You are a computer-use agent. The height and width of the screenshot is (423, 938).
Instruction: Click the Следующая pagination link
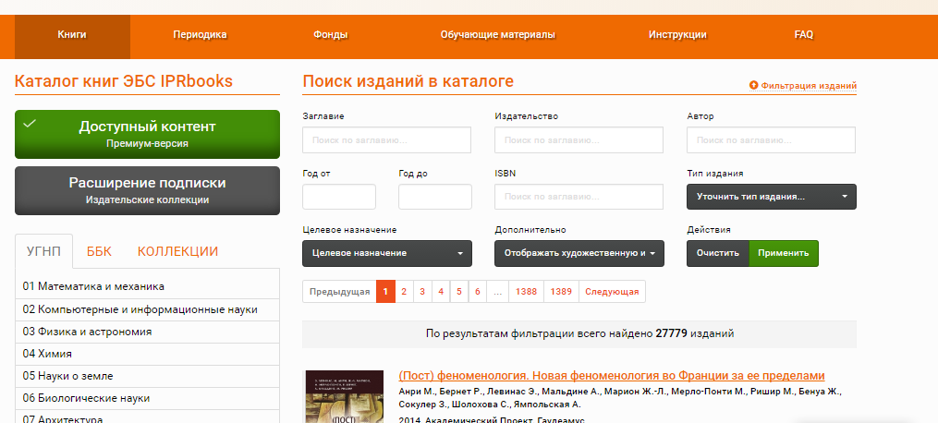pyautogui.click(x=612, y=292)
